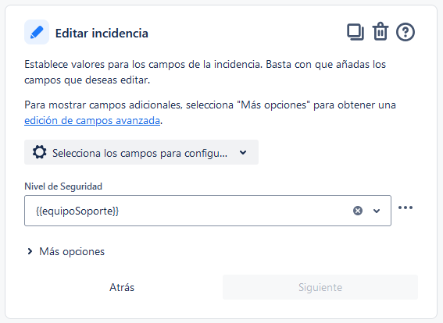
Task: Open the Nivel de Seguridad dropdown arrow
Action: [377, 211]
